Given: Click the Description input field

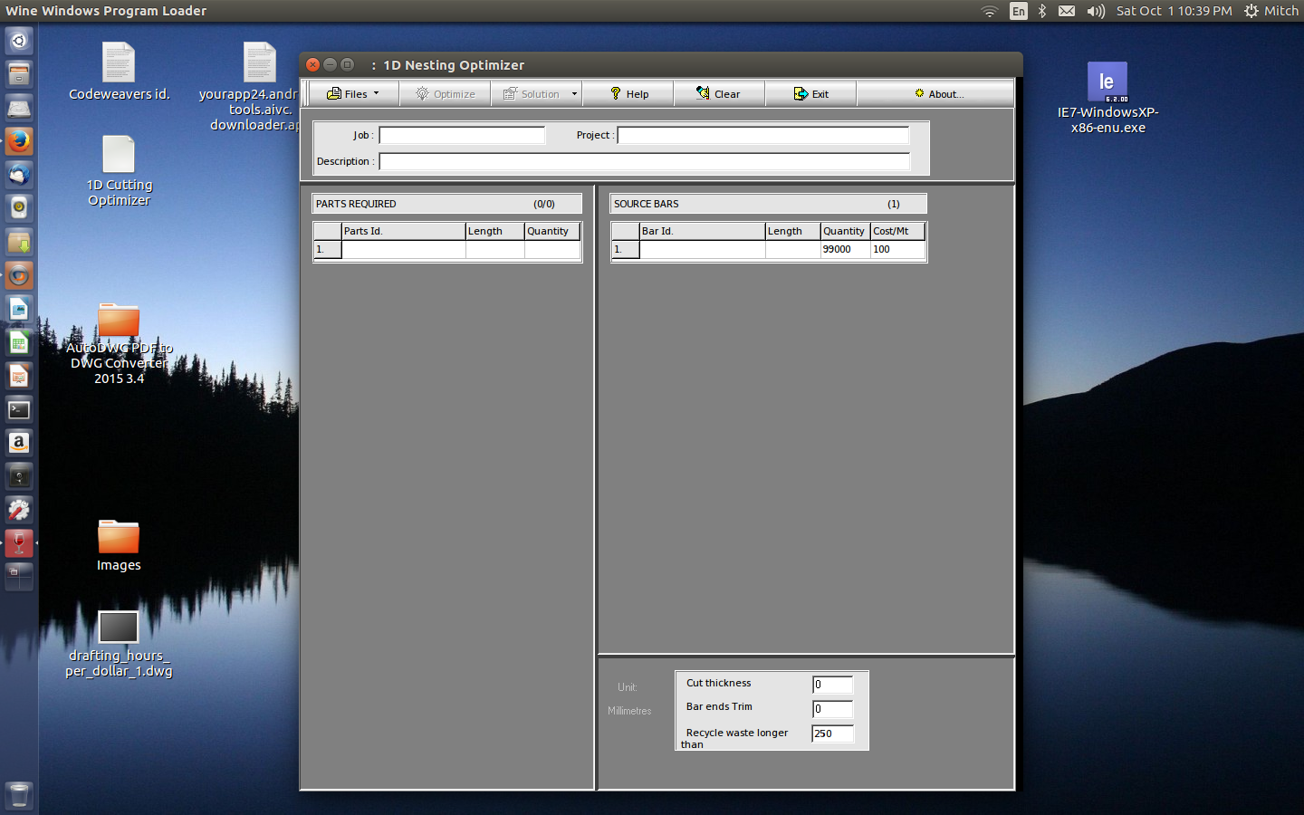Looking at the screenshot, I should (644, 160).
